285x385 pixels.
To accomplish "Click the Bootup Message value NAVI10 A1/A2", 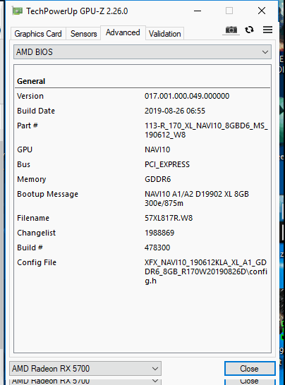I will (x=197, y=199).
